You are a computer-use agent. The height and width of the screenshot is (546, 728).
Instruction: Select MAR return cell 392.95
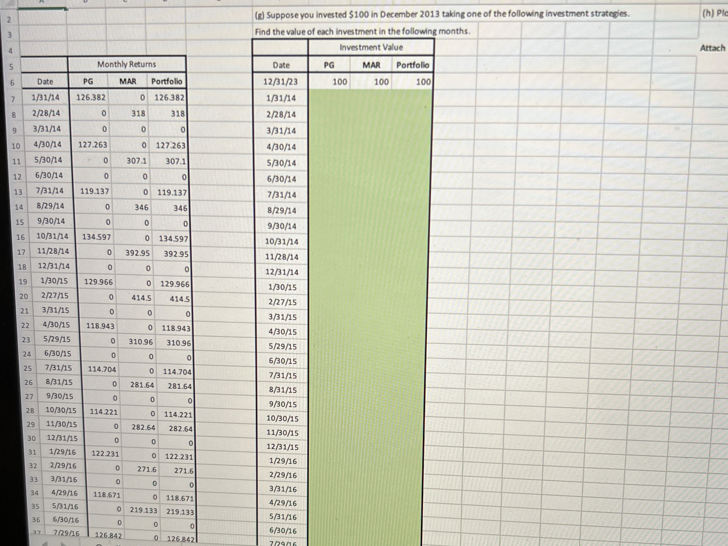[137, 253]
